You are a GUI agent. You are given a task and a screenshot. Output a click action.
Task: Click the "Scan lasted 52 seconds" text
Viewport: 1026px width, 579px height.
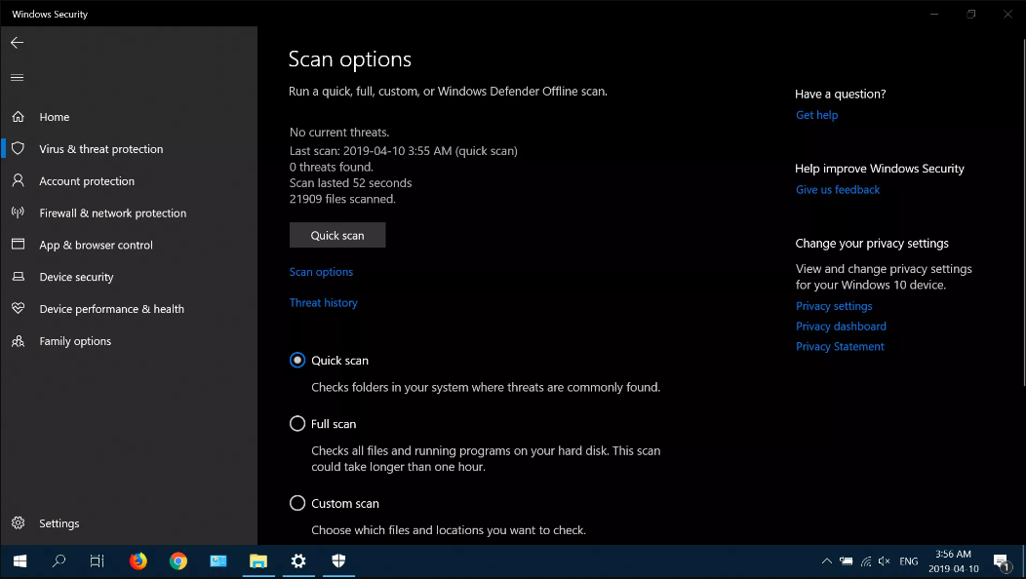click(x=351, y=183)
